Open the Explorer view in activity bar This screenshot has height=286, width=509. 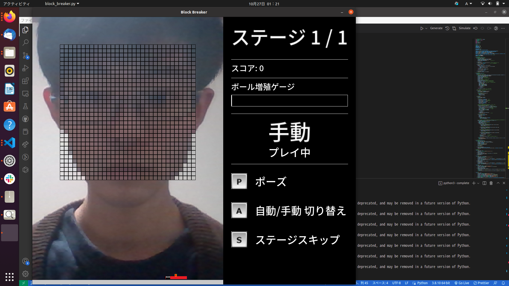pyautogui.click(x=25, y=30)
